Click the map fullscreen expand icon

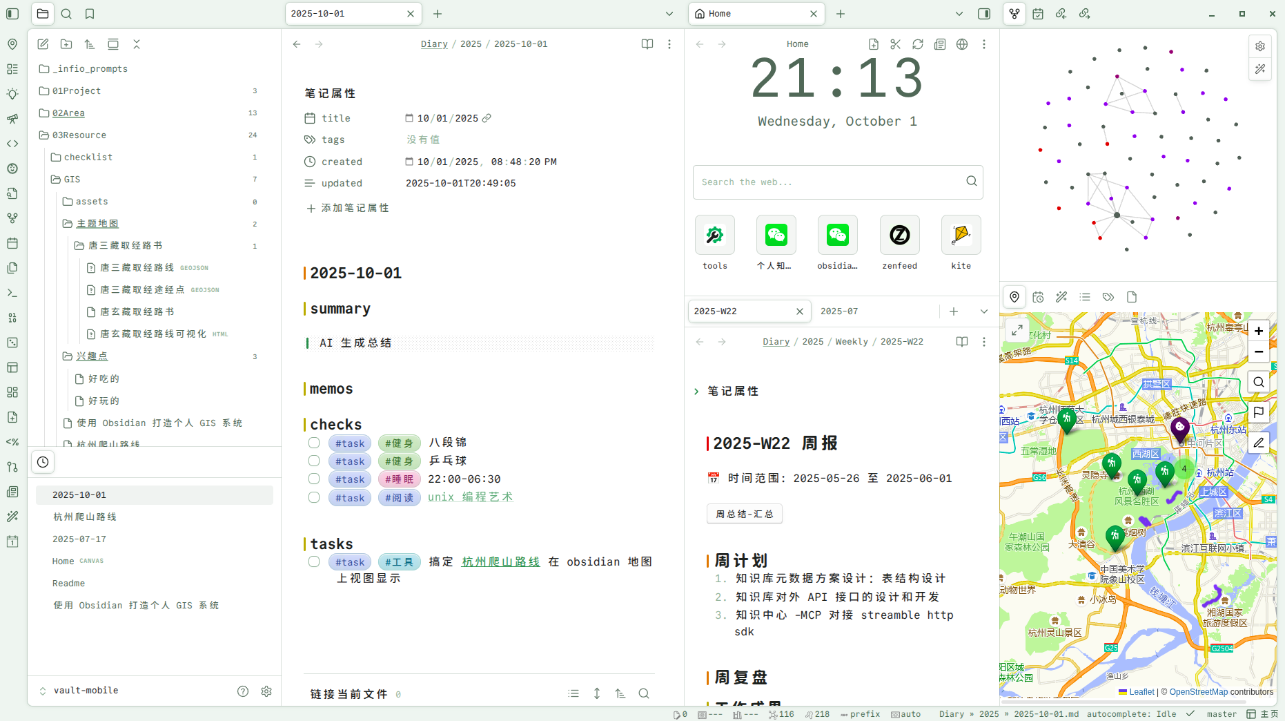pyautogui.click(x=1017, y=331)
